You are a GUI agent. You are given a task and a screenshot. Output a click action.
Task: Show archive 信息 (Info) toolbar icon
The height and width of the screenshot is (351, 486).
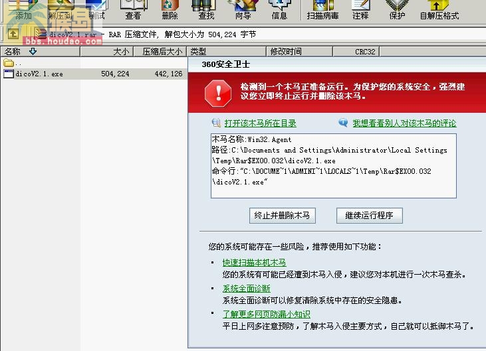[279, 9]
